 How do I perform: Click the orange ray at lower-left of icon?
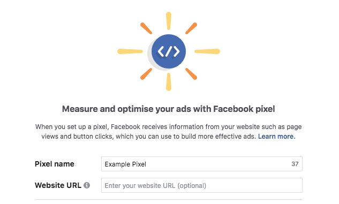click(x=146, y=74)
